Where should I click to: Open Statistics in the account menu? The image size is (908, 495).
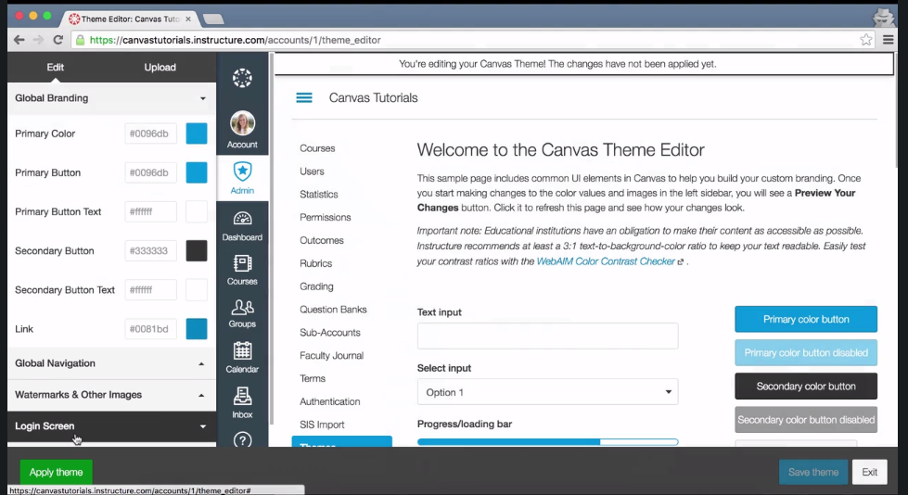(318, 195)
